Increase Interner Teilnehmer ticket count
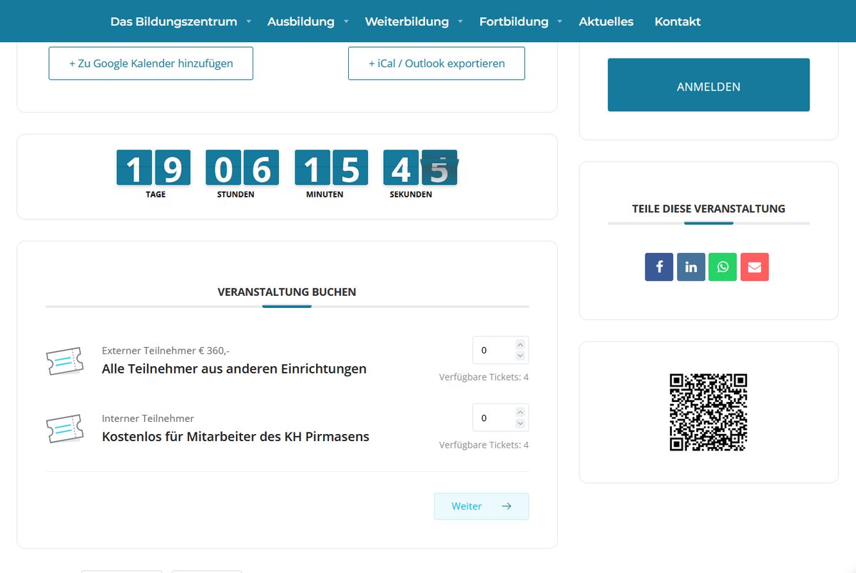 [x=520, y=412]
